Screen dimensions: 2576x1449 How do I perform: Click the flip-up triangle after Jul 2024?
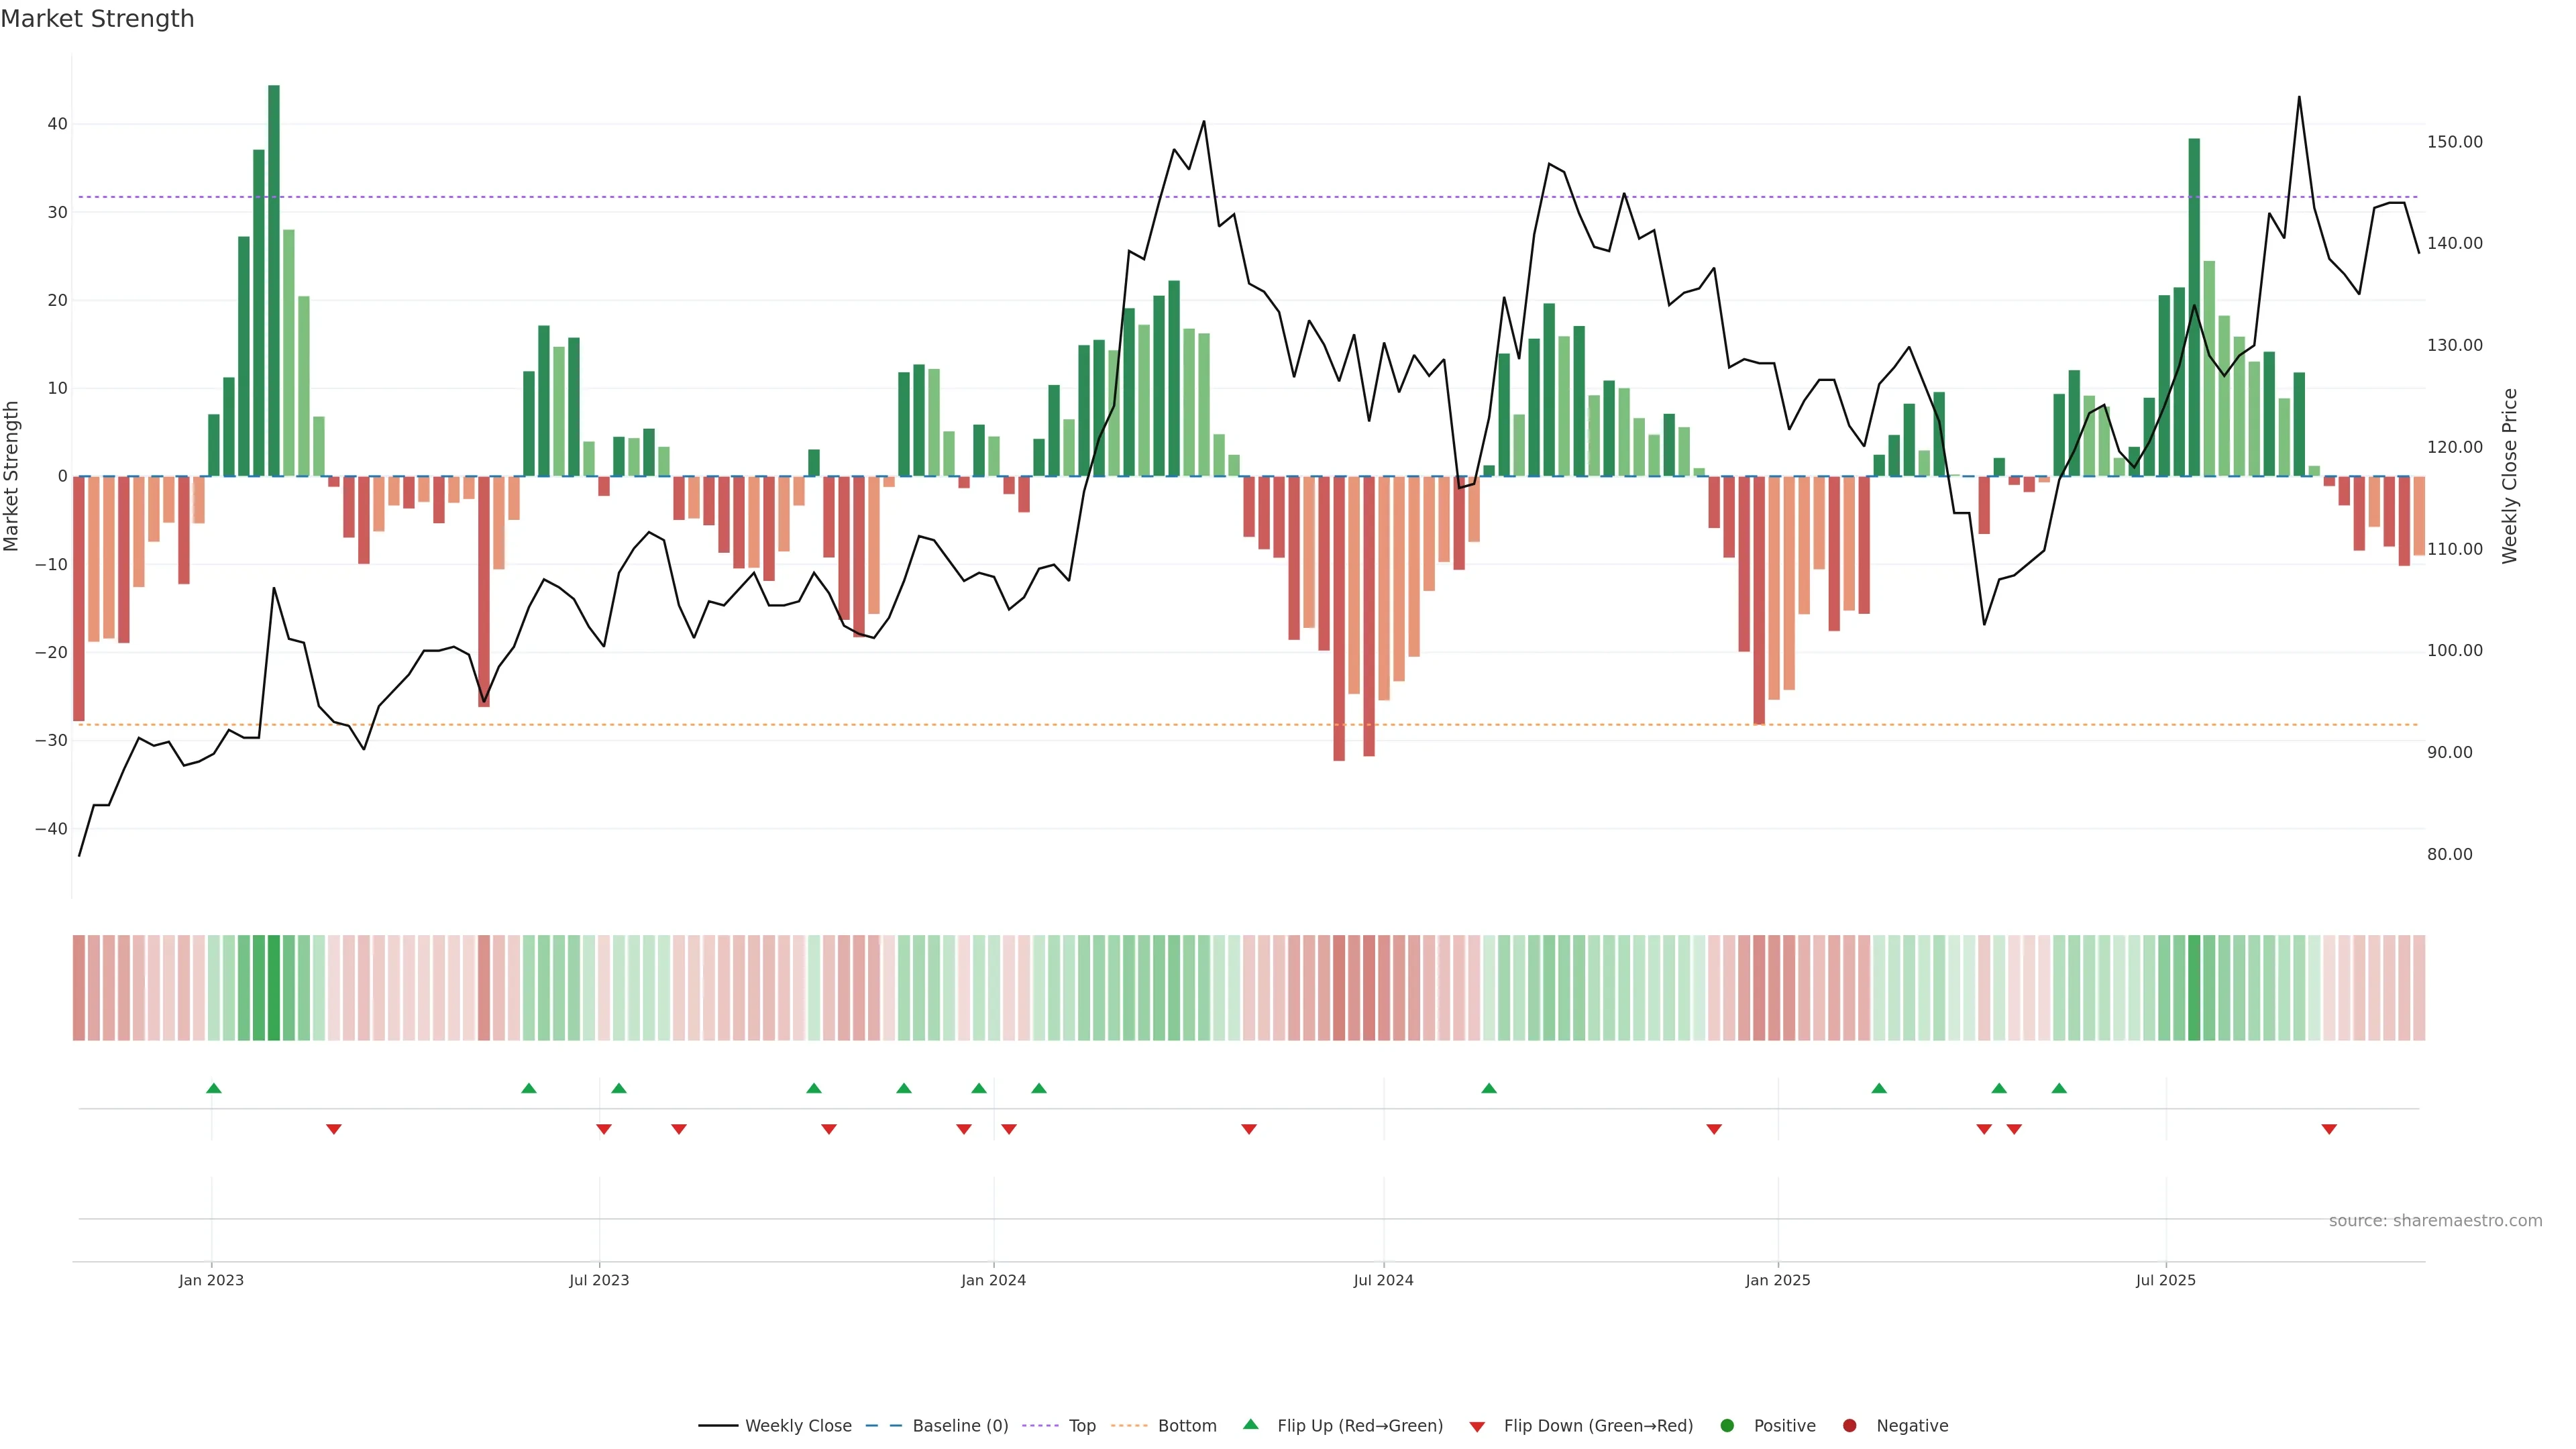click(x=1489, y=1088)
